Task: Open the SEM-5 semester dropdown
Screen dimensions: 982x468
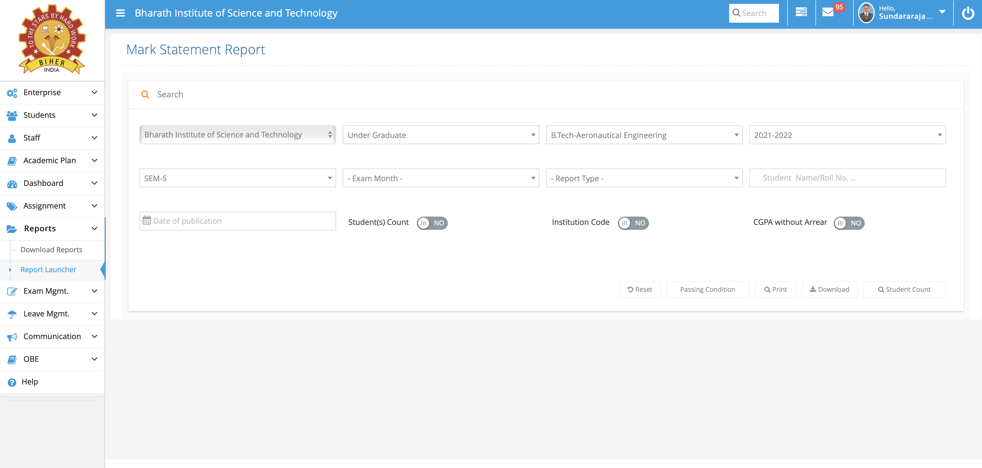Action: (238, 178)
